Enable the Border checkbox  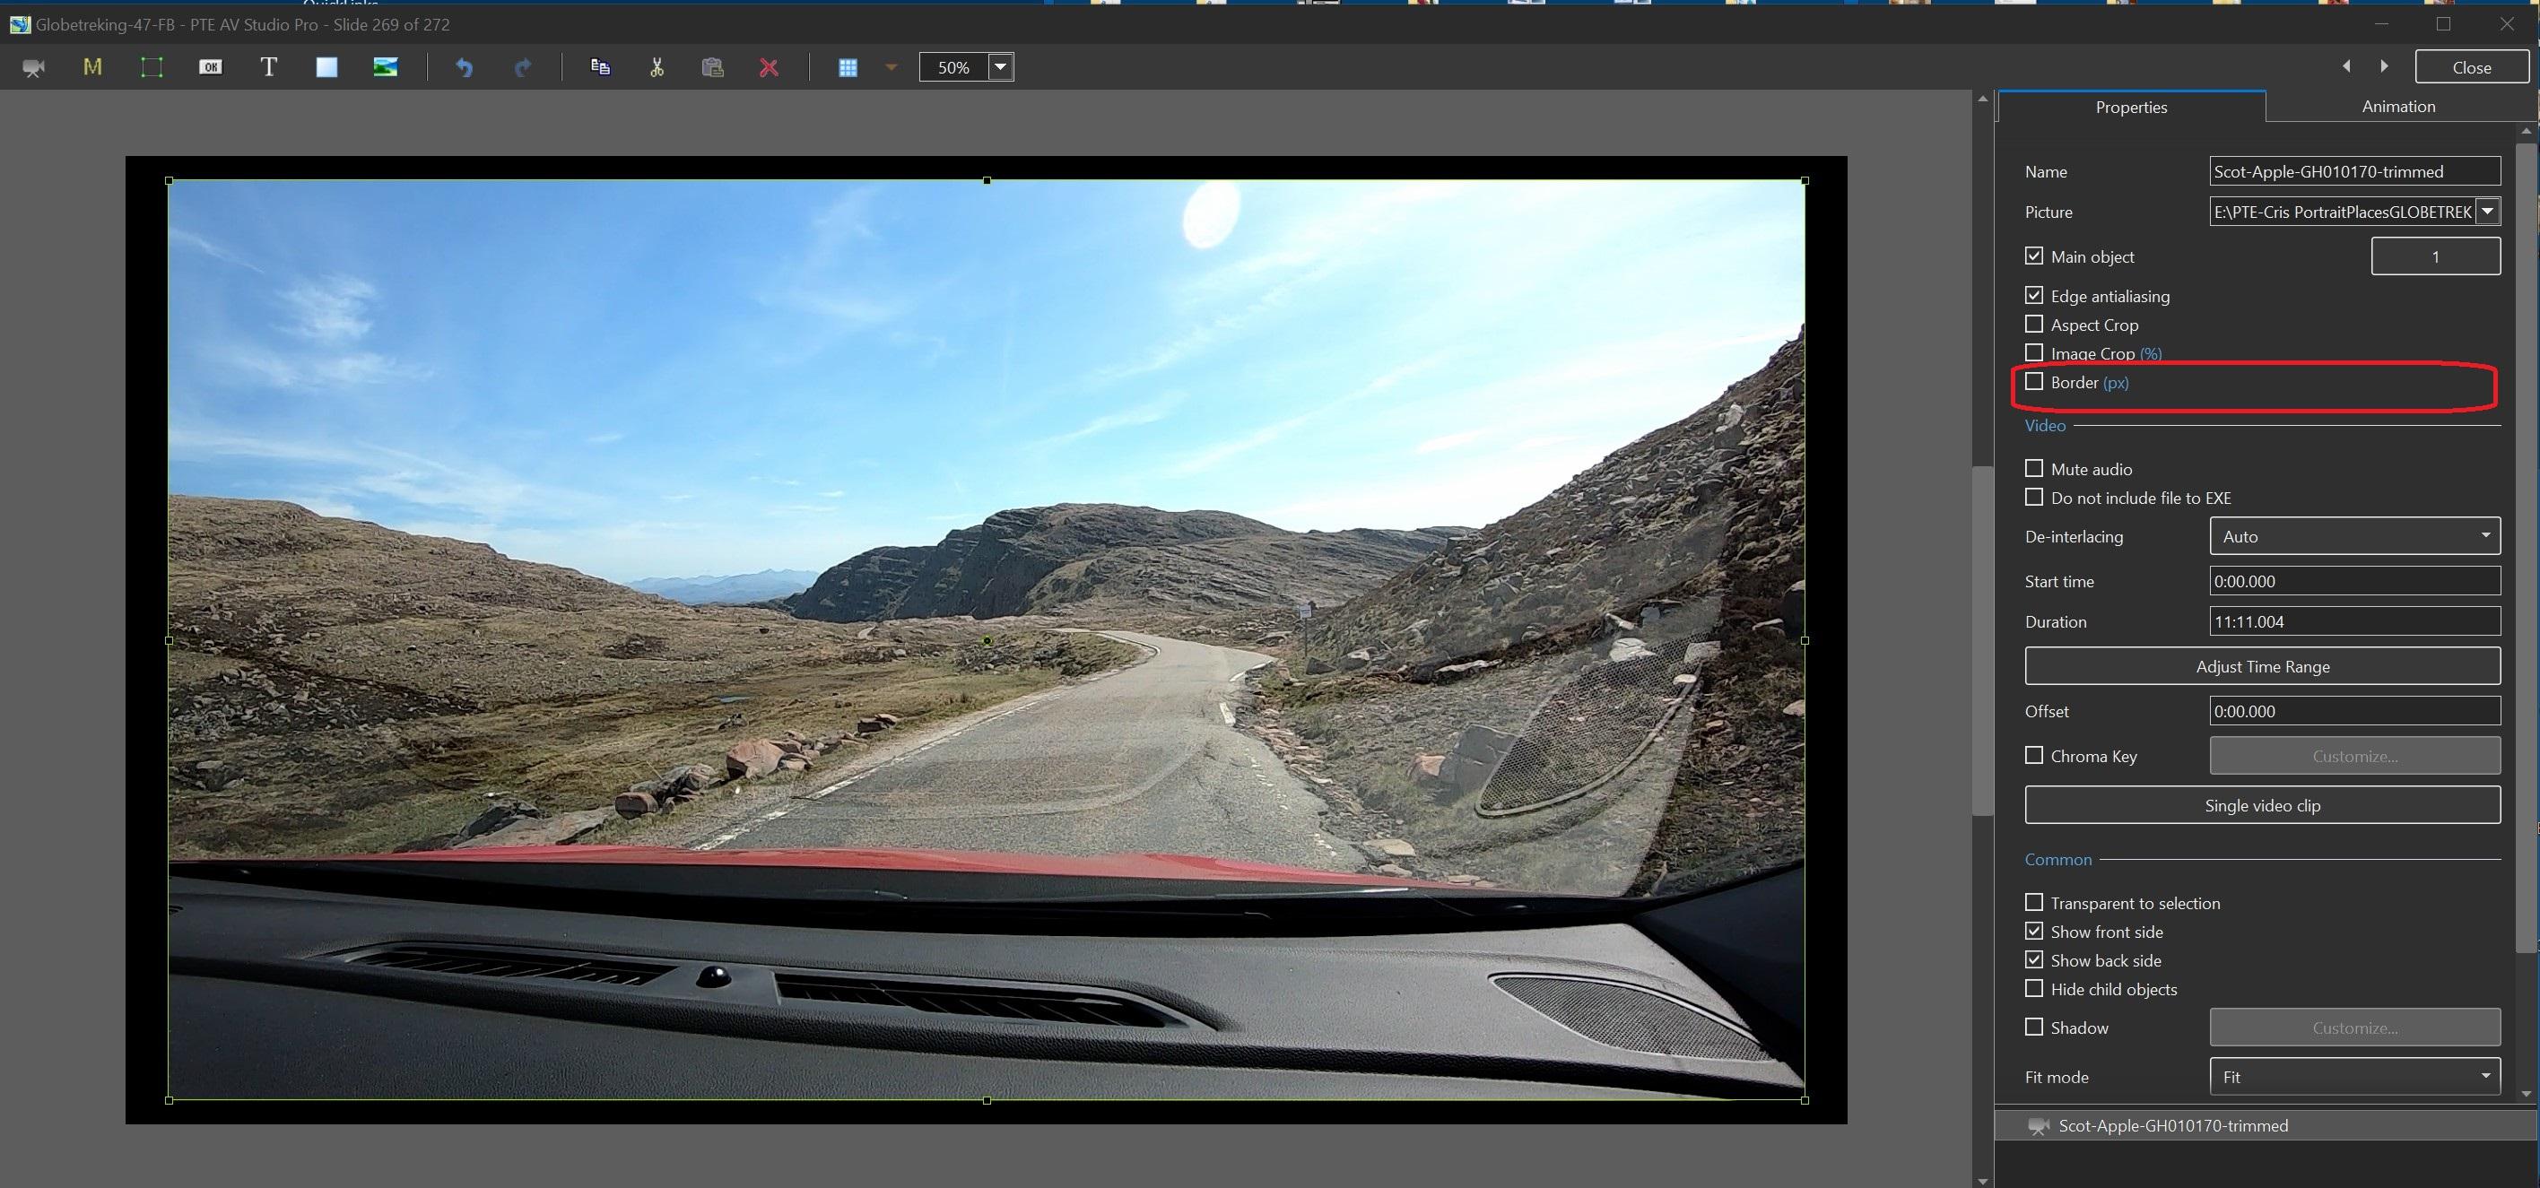click(2034, 380)
